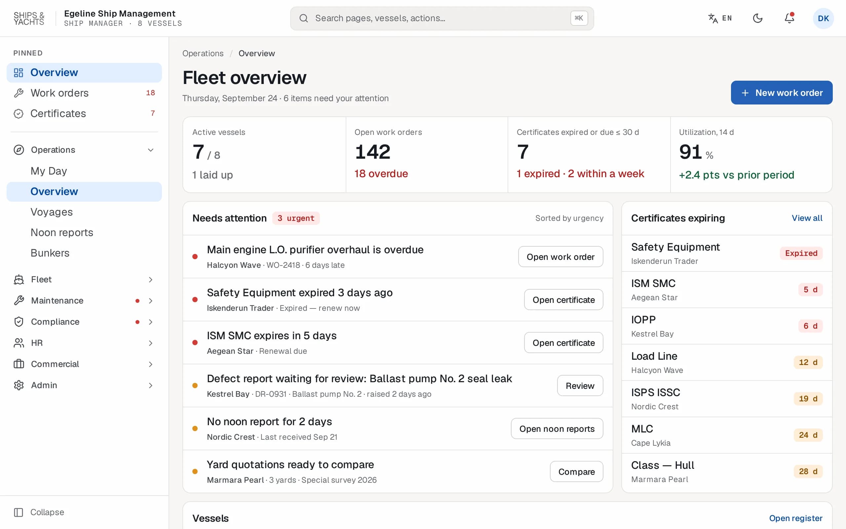Expand the Commercial section chevron

[x=151, y=364]
